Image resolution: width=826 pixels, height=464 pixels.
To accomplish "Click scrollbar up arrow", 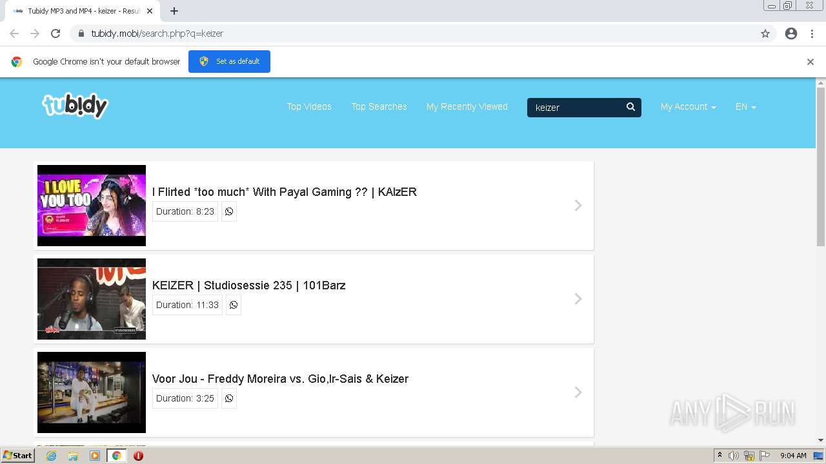I will tap(821, 82).
